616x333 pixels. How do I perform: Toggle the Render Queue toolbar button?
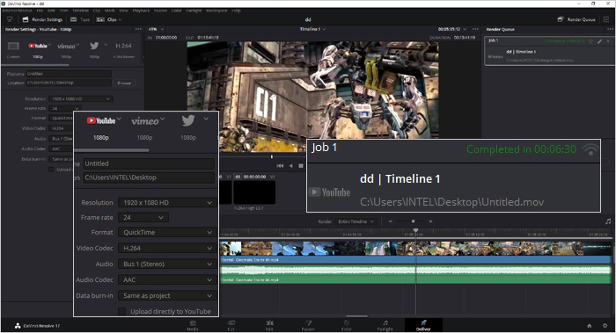pyautogui.click(x=576, y=19)
